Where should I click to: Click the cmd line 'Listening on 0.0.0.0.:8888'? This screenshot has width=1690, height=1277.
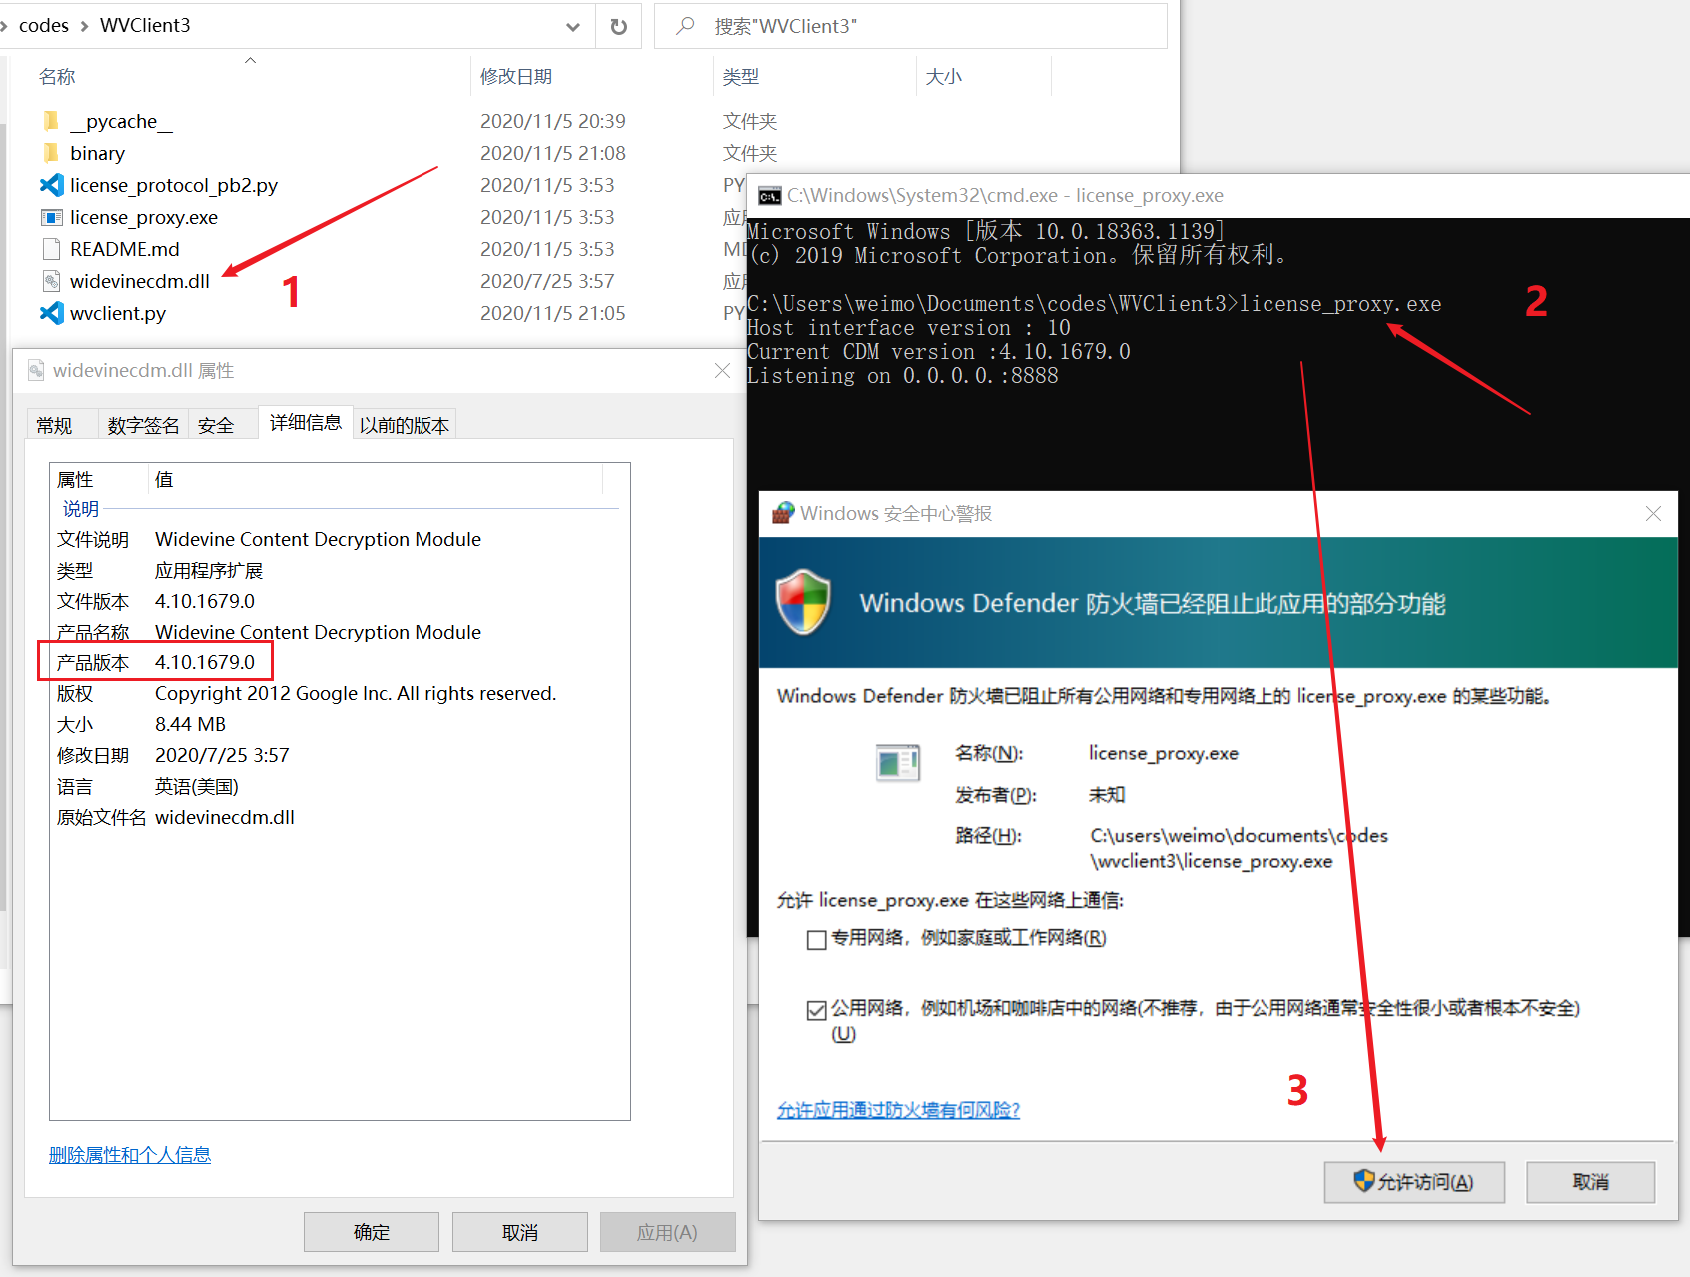pyautogui.click(x=903, y=376)
